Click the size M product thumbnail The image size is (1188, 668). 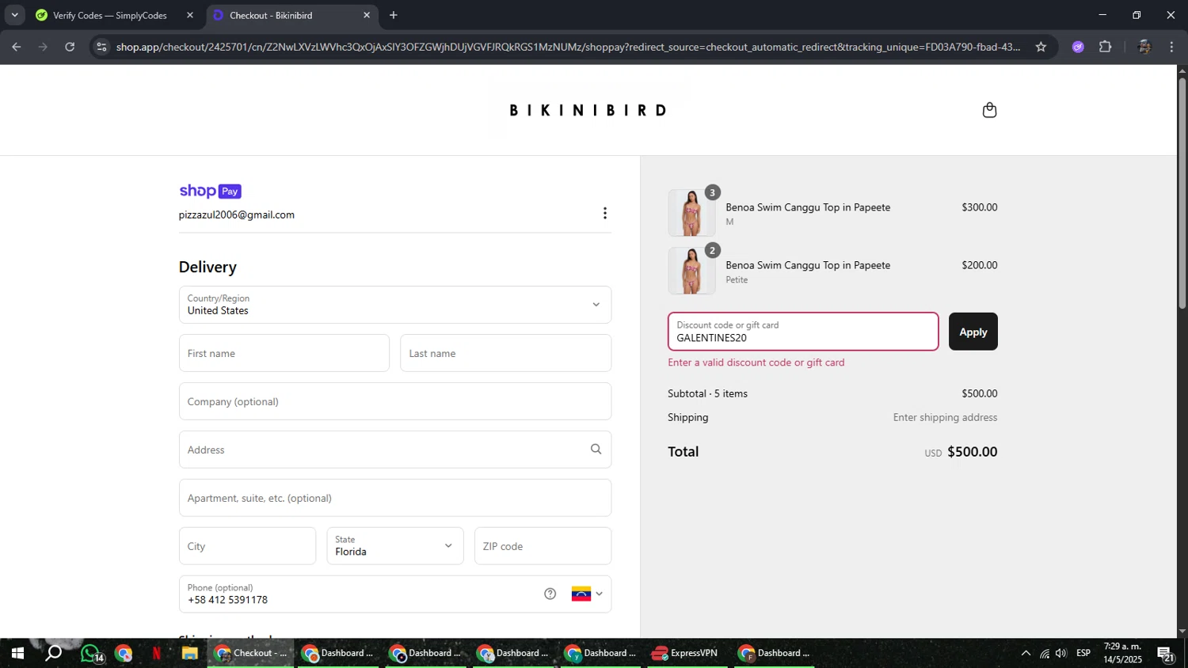[691, 213]
